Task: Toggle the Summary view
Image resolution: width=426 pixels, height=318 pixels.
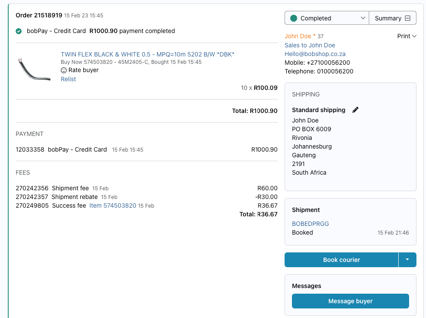Action: [x=393, y=18]
